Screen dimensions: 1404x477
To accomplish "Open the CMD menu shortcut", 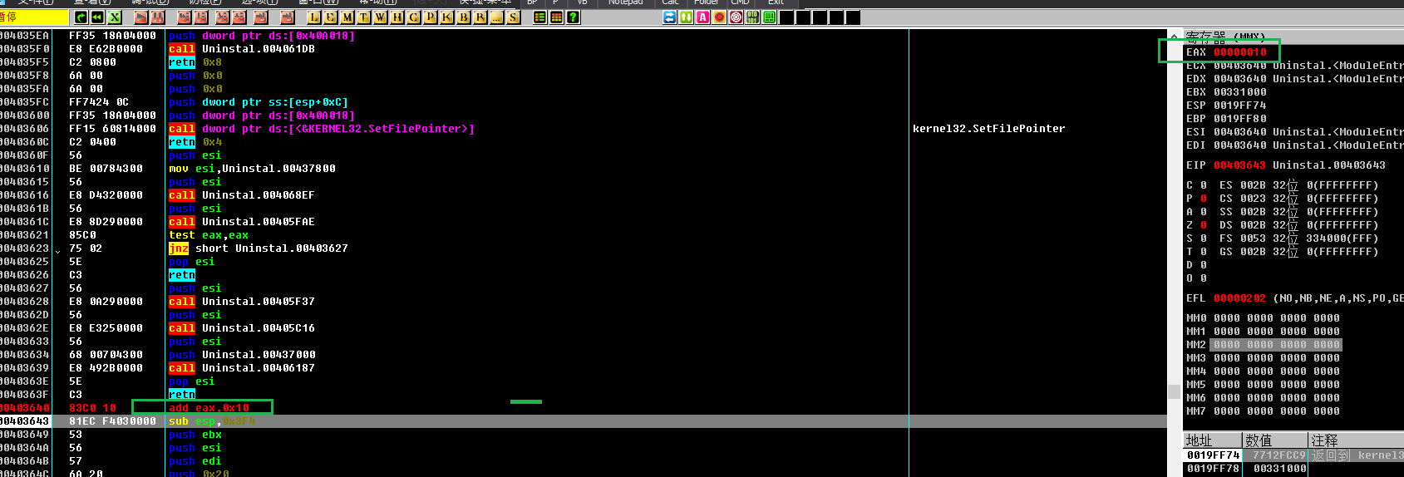I will click(741, 2).
